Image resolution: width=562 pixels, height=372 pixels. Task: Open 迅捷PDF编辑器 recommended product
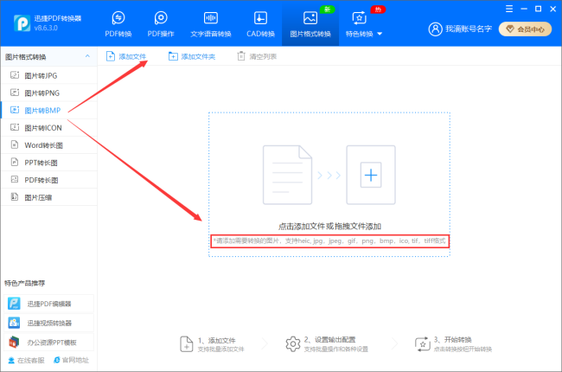pyautogui.click(x=48, y=304)
